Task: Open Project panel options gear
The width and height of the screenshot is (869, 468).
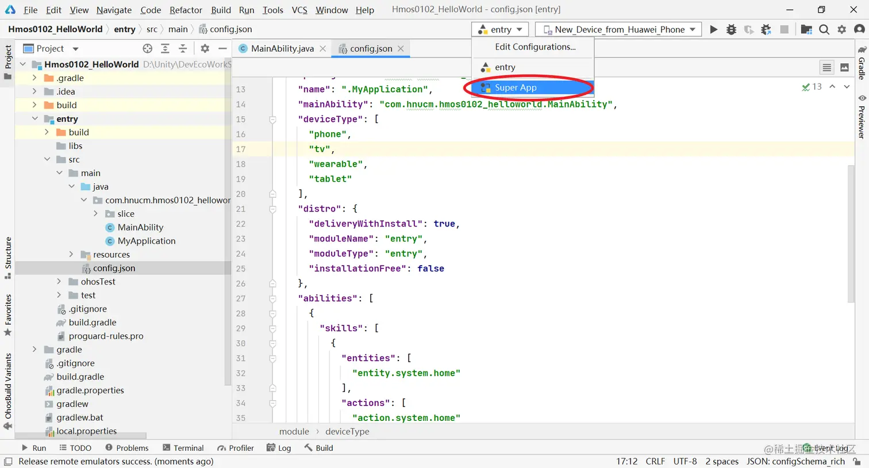Action: click(x=205, y=48)
